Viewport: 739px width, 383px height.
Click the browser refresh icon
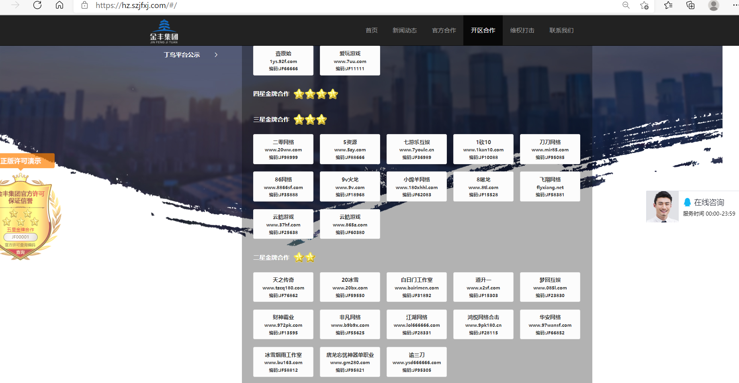(37, 5)
